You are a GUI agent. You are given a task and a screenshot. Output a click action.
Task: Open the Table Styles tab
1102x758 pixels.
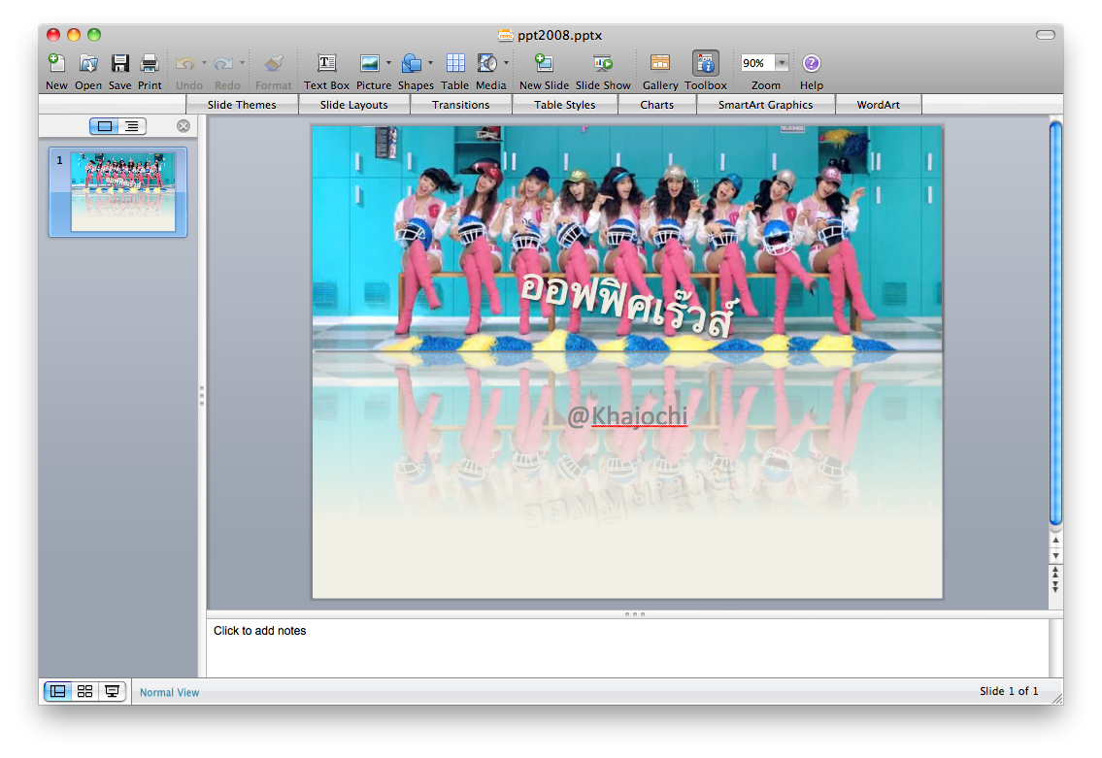(565, 105)
